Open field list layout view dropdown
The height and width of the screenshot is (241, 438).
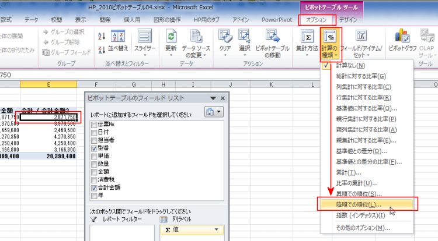[x=214, y=112]
